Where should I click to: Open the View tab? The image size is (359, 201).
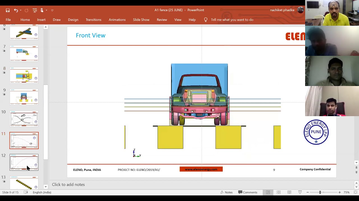tap(178, 20)
